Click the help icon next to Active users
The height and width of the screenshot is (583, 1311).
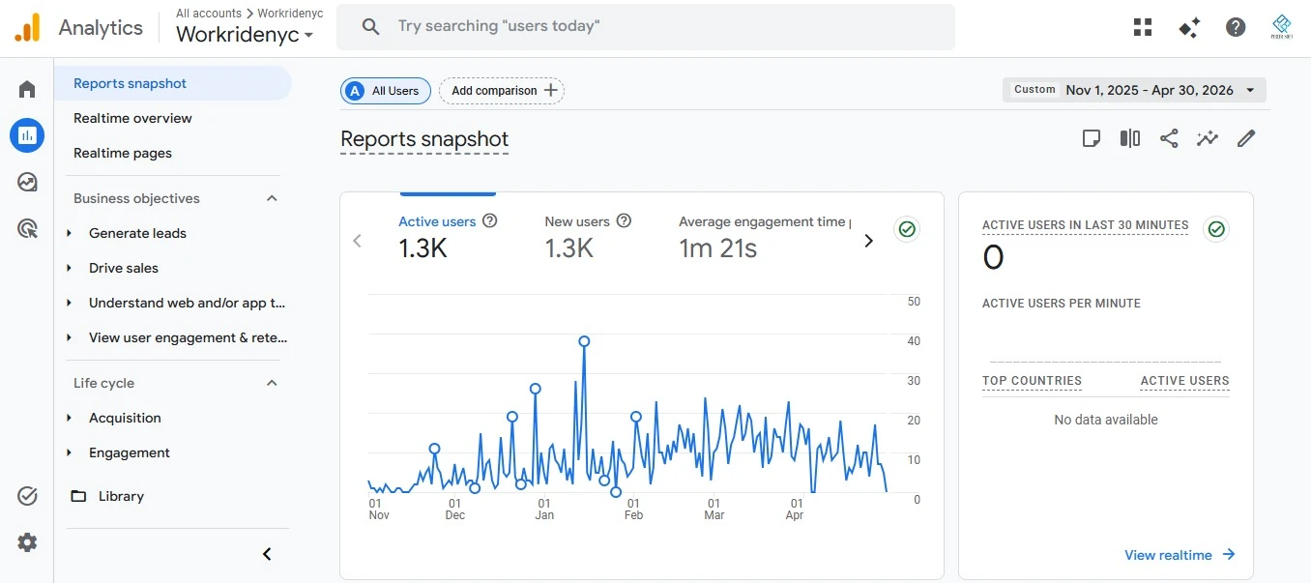coord(490,220)
